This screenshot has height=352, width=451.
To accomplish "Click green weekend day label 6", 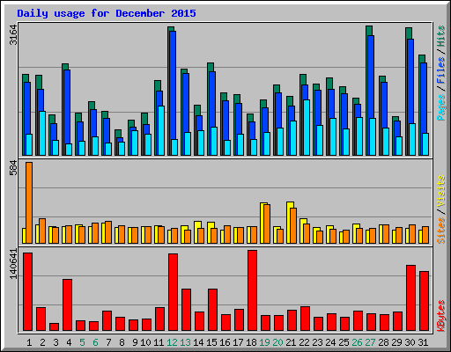I will pos(95,342).
